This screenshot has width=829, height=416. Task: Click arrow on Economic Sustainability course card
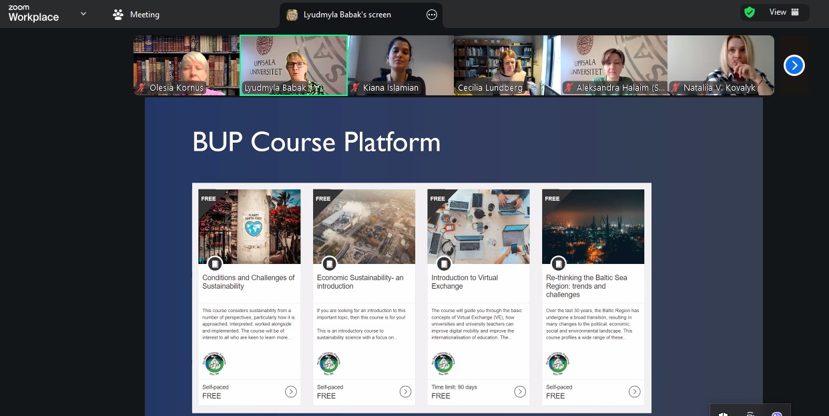[405, 391]
